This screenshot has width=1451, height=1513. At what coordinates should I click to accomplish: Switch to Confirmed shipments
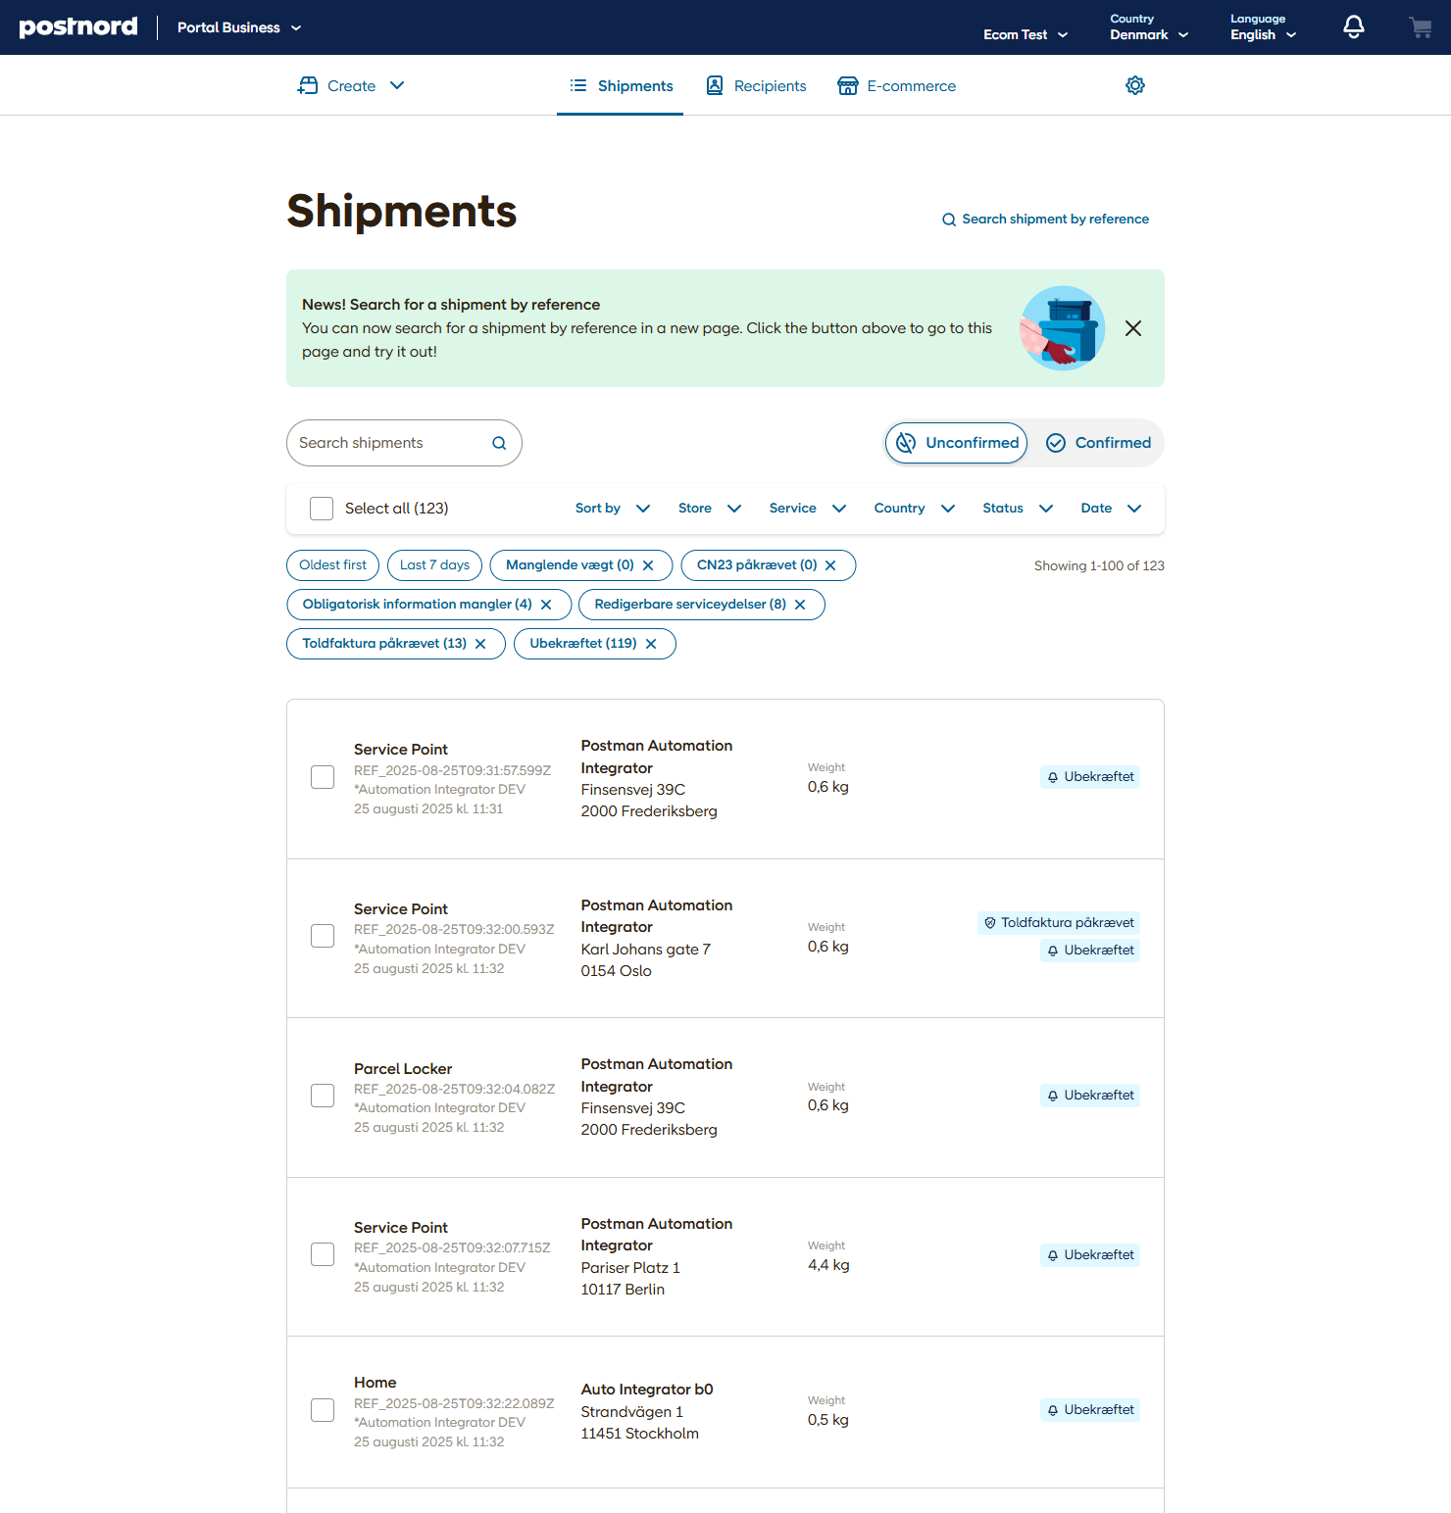coord(1098,443)
